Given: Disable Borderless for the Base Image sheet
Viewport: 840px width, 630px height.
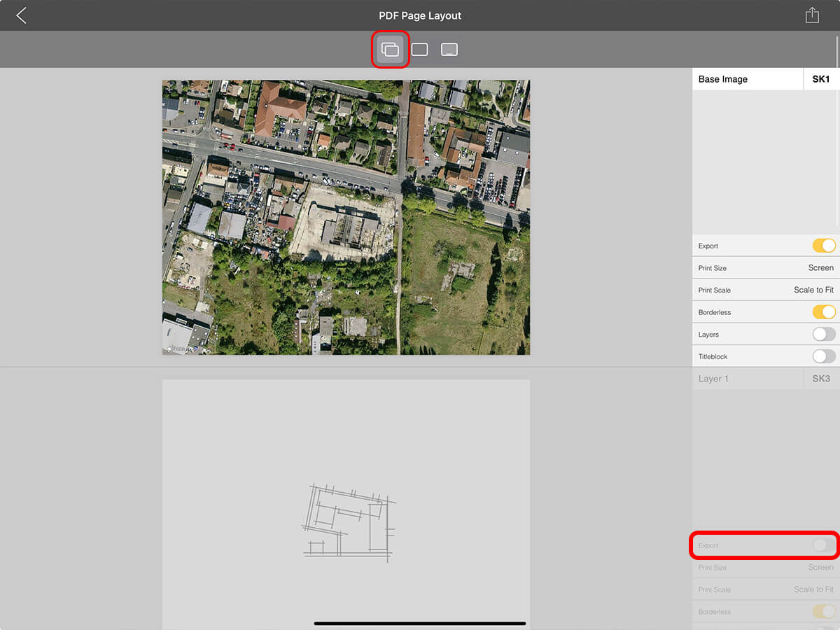Looking at the screenshot, I should coord(823,312).
